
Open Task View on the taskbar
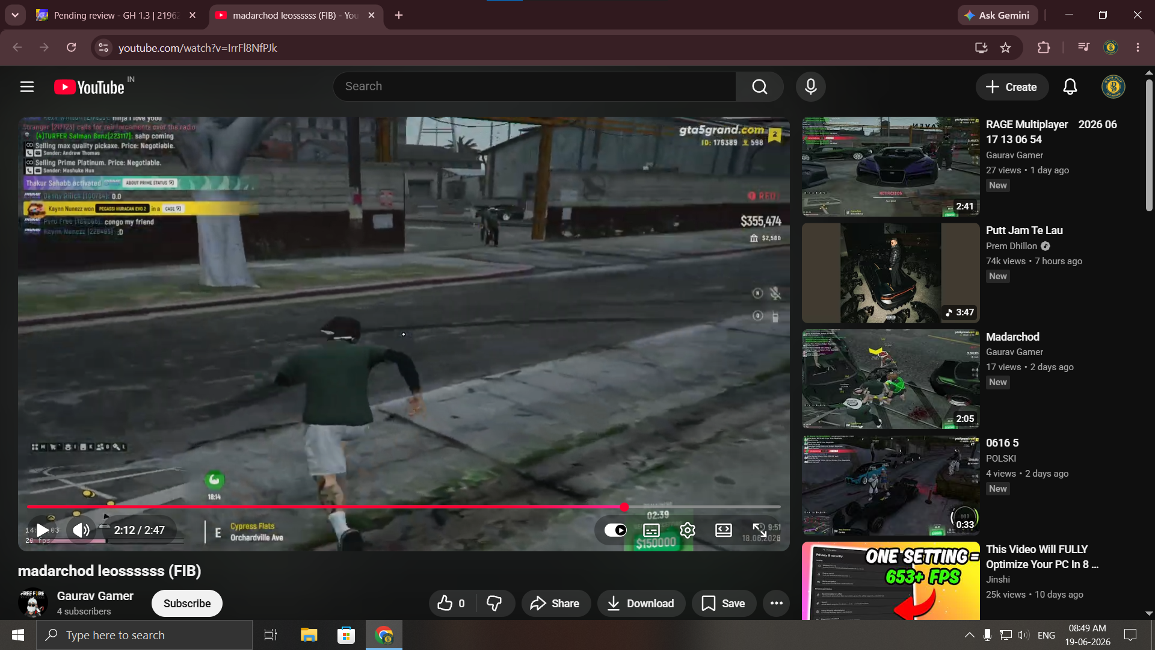(271, 635)
